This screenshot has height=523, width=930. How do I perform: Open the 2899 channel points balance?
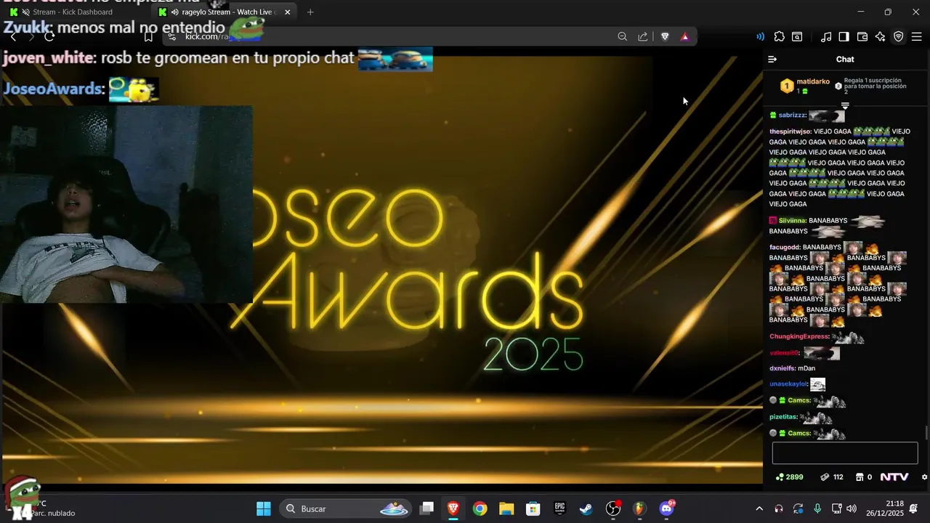[790, 477]
